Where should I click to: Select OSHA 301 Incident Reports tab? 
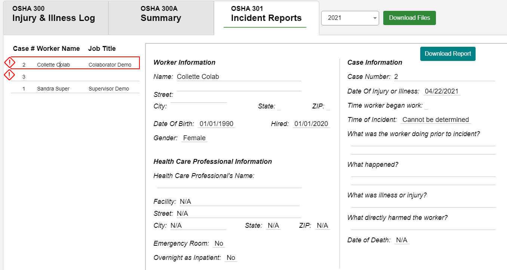[x=266, y=18]
